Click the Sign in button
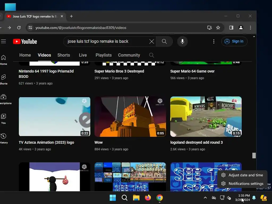This screenshot has width=272, height=204. click(234, 41)
